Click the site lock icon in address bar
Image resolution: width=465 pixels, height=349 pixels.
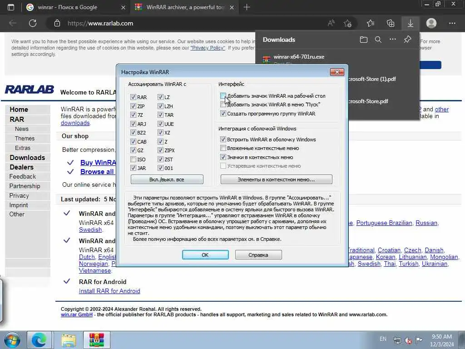(57, 23)
